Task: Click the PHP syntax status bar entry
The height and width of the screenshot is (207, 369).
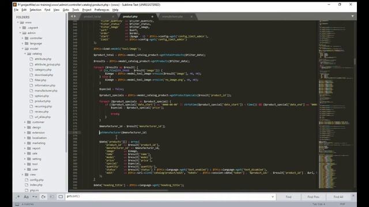Action: pyautogui.click(x=342, y=204)
